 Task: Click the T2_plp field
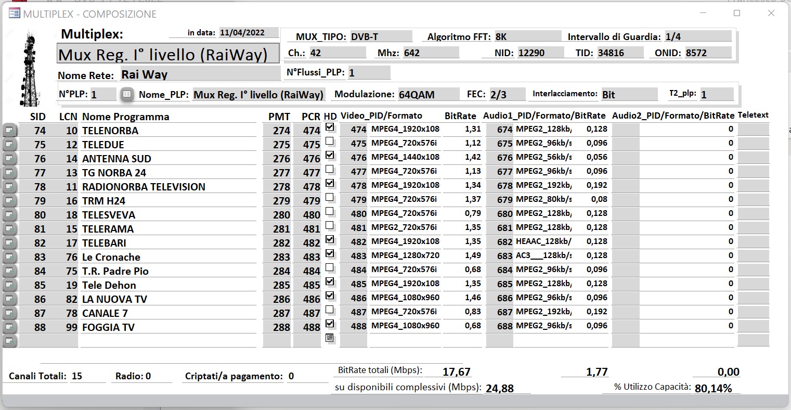(716, 95)
